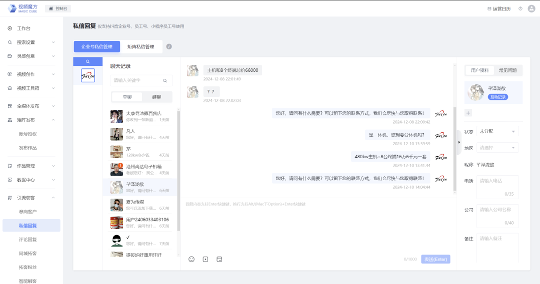The width and height of the screenshot is (540, 284).
Task: Click the user avatar icon top right
Action: tap(531, 8)
